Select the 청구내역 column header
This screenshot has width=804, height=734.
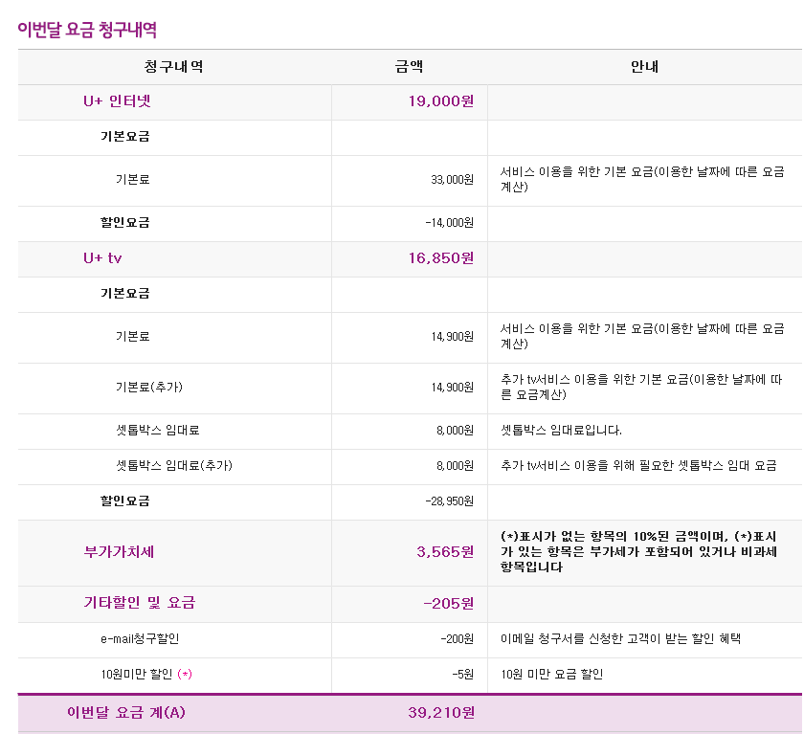[x=173, y=67]
